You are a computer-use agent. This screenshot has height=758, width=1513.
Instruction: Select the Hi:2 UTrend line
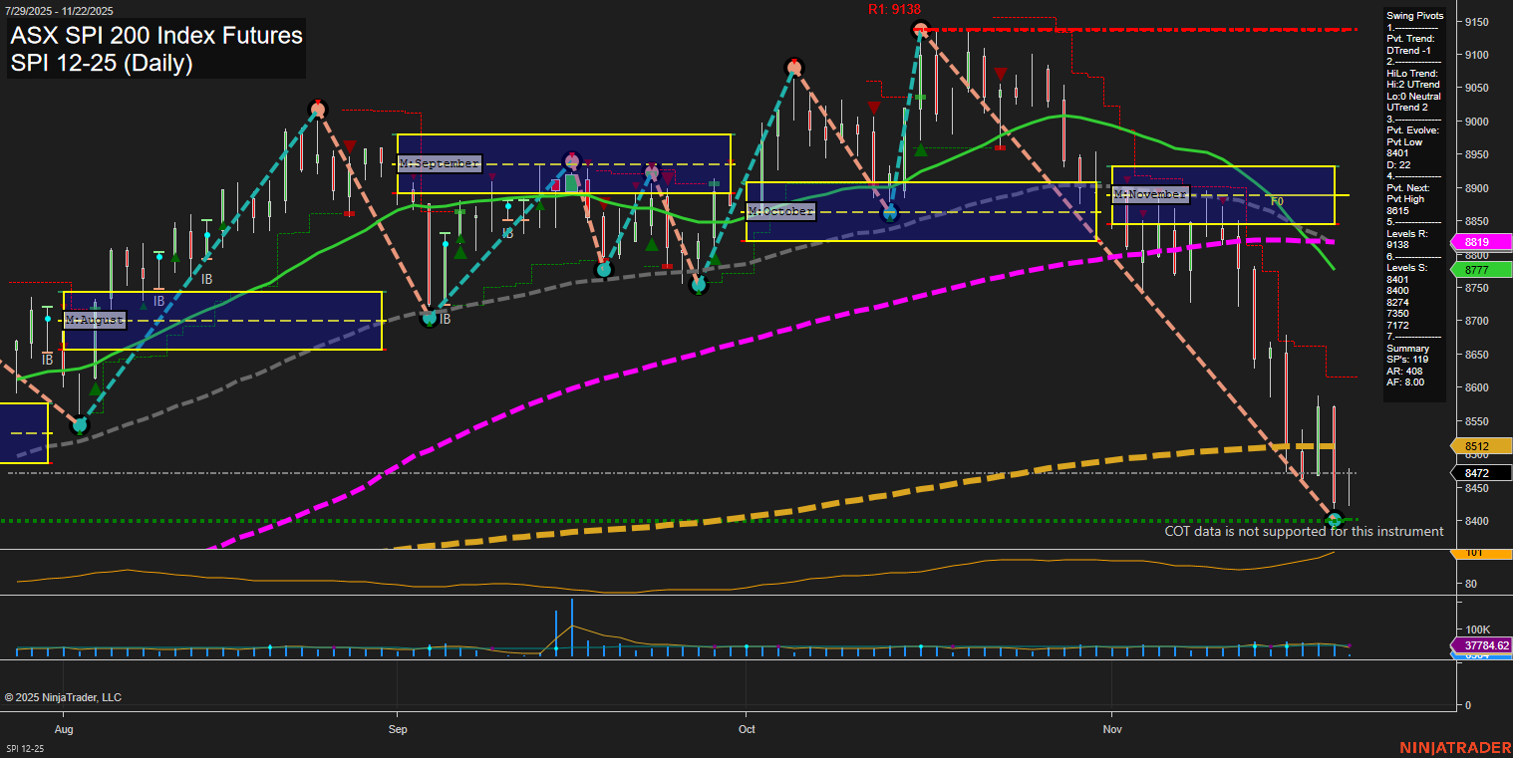[x=1411, y=85]
